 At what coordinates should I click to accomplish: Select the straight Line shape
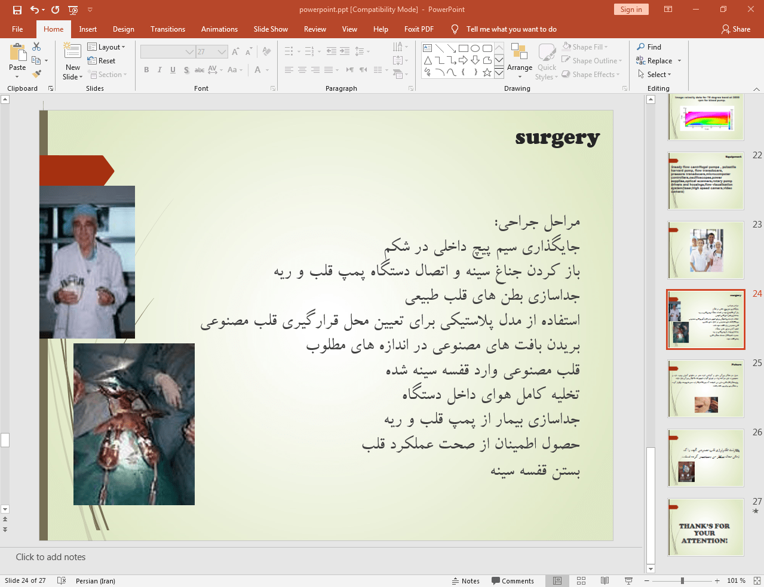pos(439,48)
